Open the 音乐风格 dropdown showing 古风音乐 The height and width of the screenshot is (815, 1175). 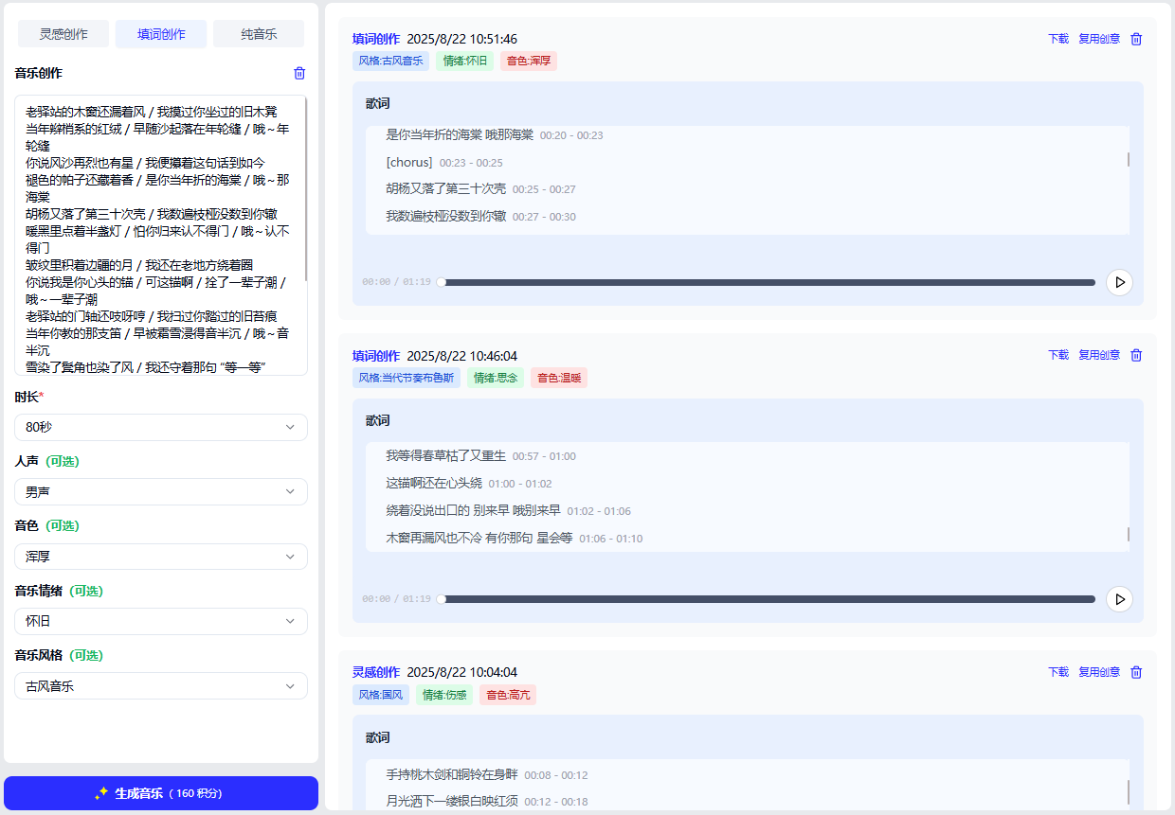click(161, 685)
